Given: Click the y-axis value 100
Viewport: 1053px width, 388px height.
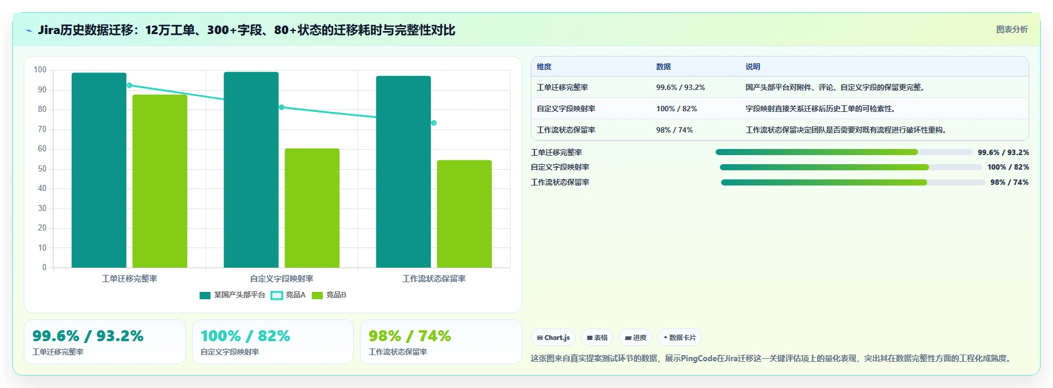Looking at the screenshot, I should 40,70.
